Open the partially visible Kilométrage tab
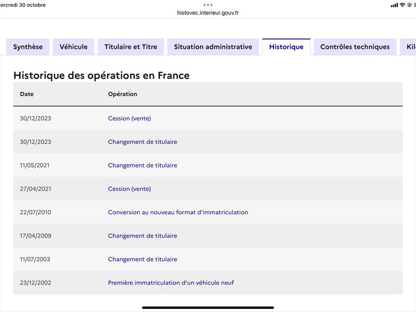The width and height of the screenshot is (416, 312). [409, 47]
